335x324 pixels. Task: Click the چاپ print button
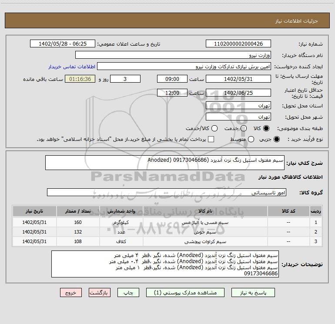(128, 293)
